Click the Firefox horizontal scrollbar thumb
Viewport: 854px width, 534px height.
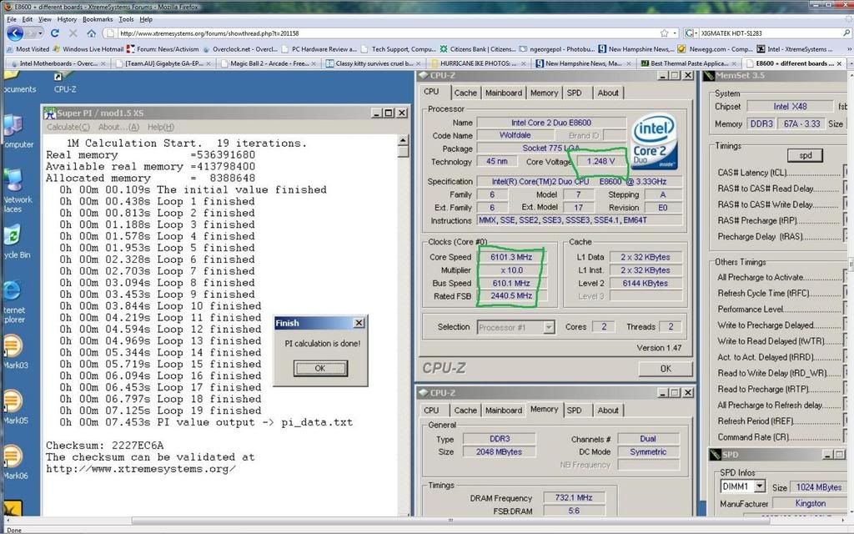[450, 521]
